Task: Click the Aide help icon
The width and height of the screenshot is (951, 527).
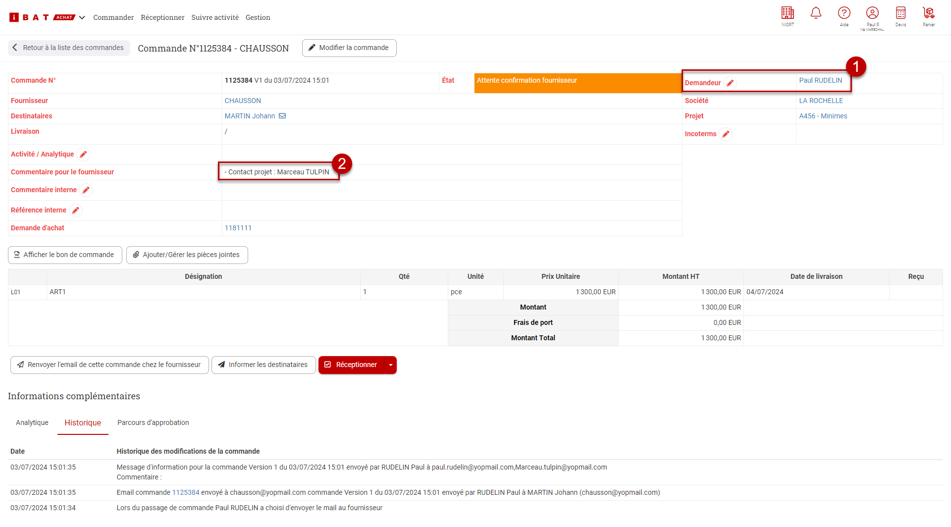Action: [x=844, y=13]
